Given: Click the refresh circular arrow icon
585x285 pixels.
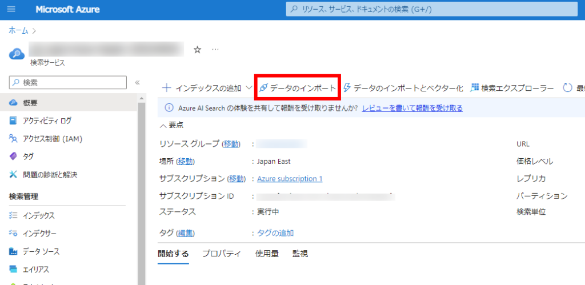Looking at the screenshot, I should coord(567,88).
